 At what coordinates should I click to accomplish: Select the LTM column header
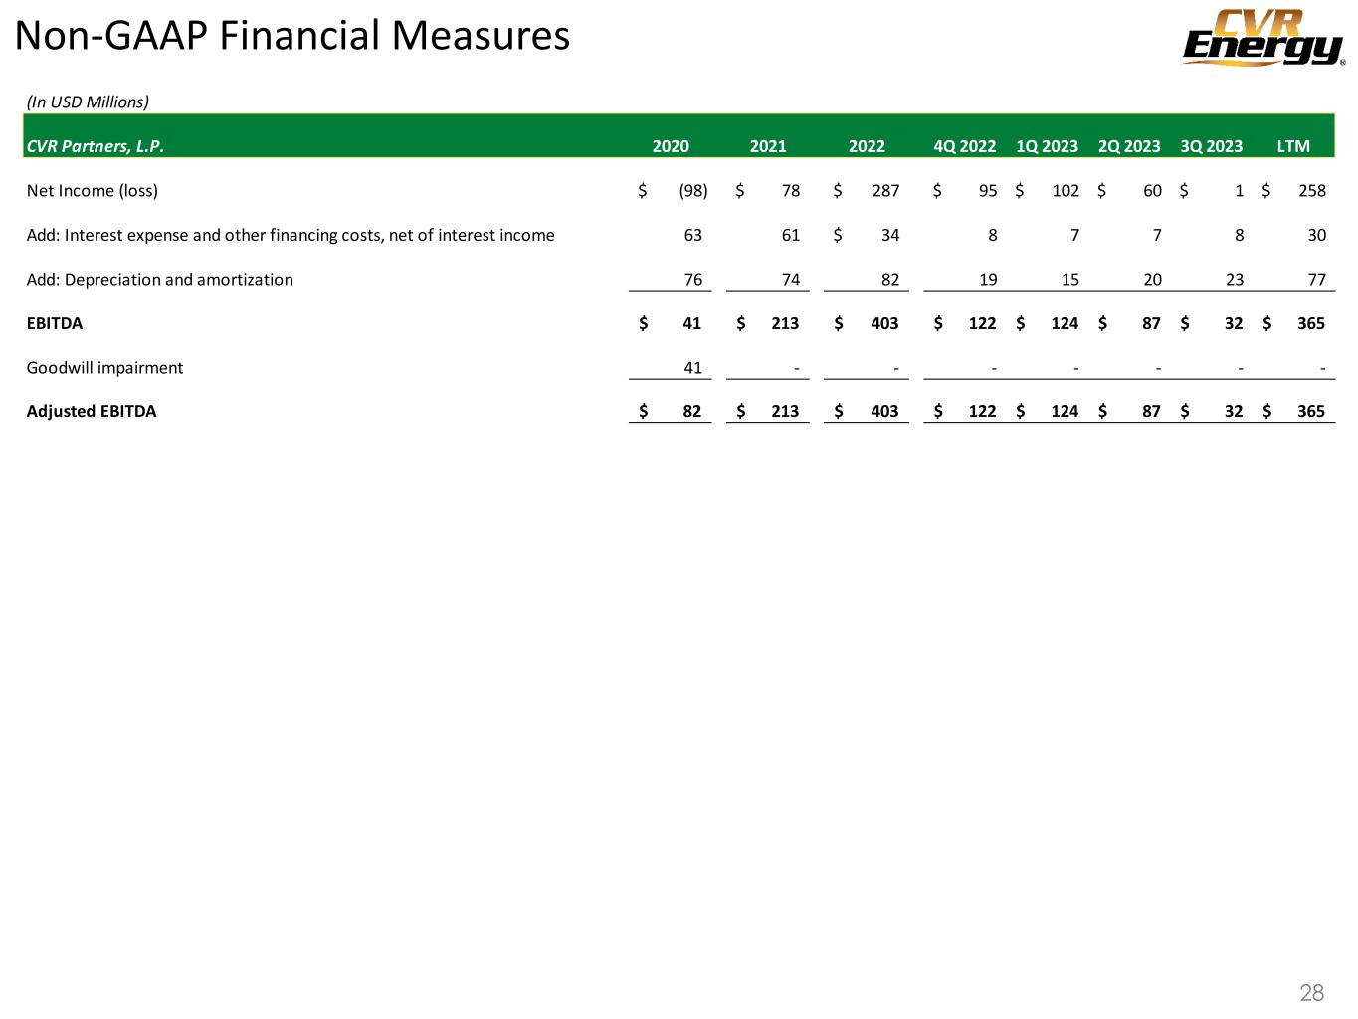point(1293,146)
